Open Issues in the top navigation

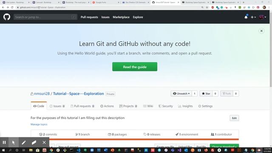[x=105, y=17]
